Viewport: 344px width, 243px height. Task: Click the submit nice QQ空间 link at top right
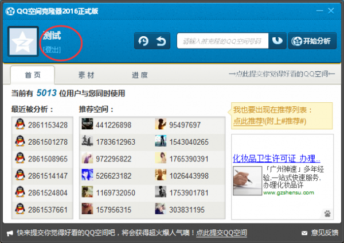click(x=282, y=74)
